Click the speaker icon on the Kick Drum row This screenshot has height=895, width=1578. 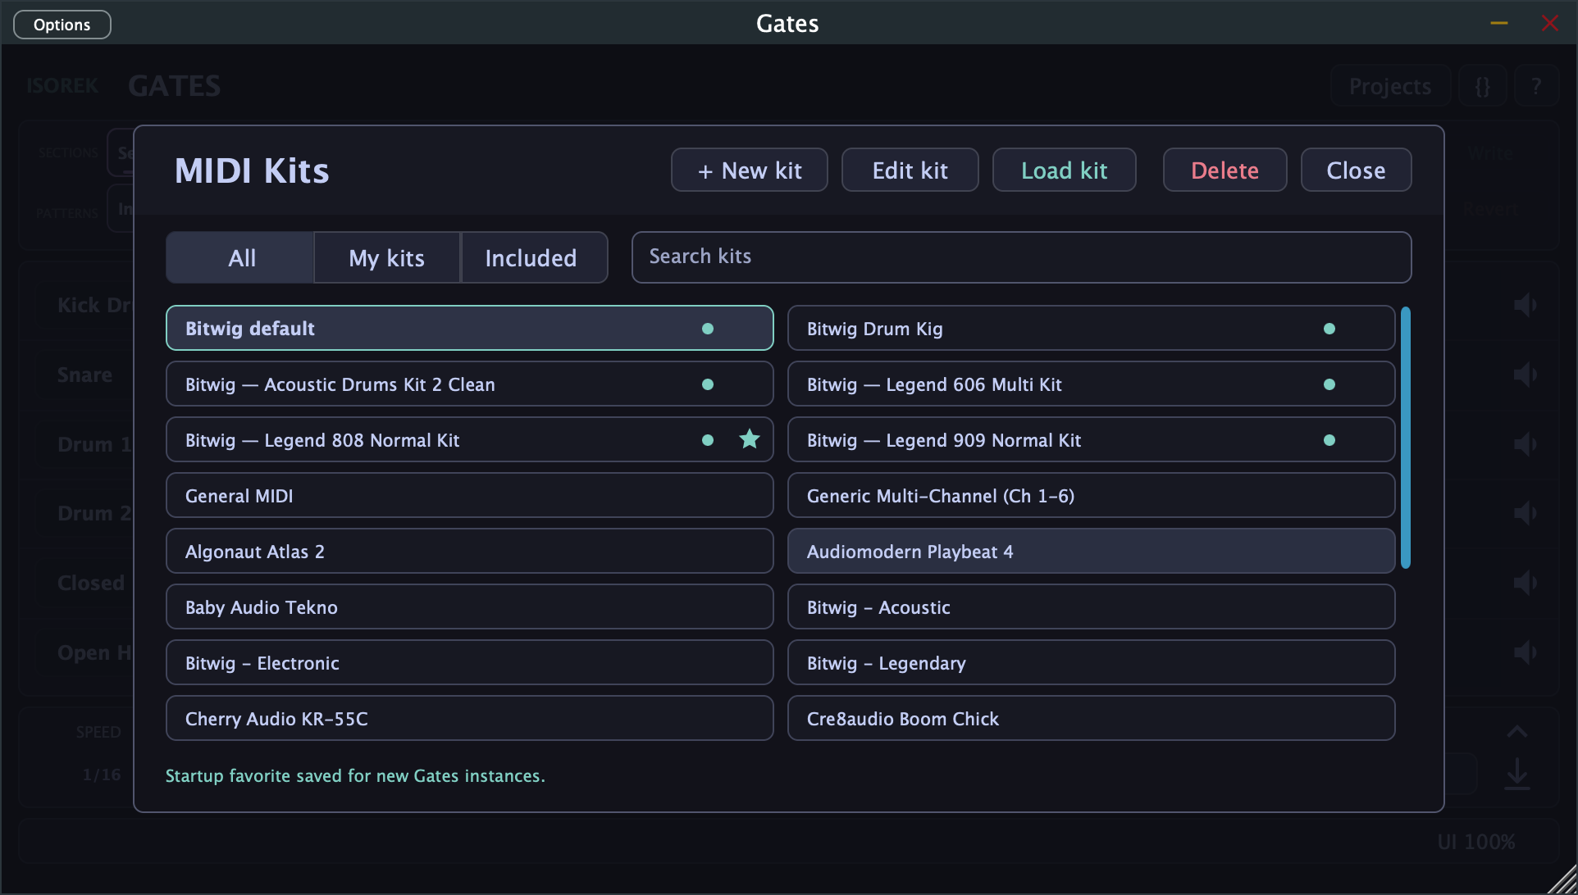[x=1525, y=305]
